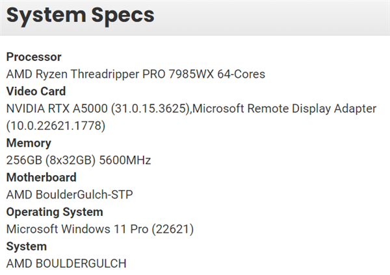This screenshot has width=390, height=275.
Task: Select the AMD Ryzen Threadripper PRO 7985WX text
Action: pyautogui.click(x=110, y=74)
